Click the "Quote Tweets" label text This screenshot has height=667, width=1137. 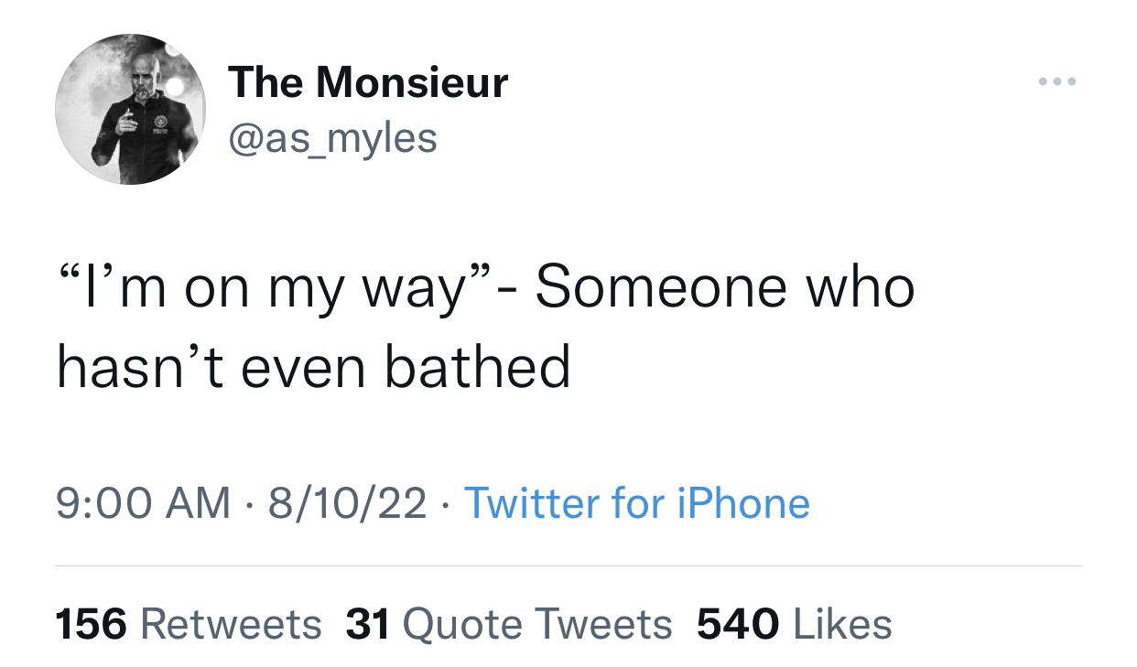537,624
